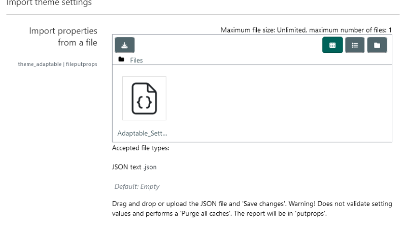
Task: Click the 'Import properties from a file' label
Action: click(x=63, y=37)
